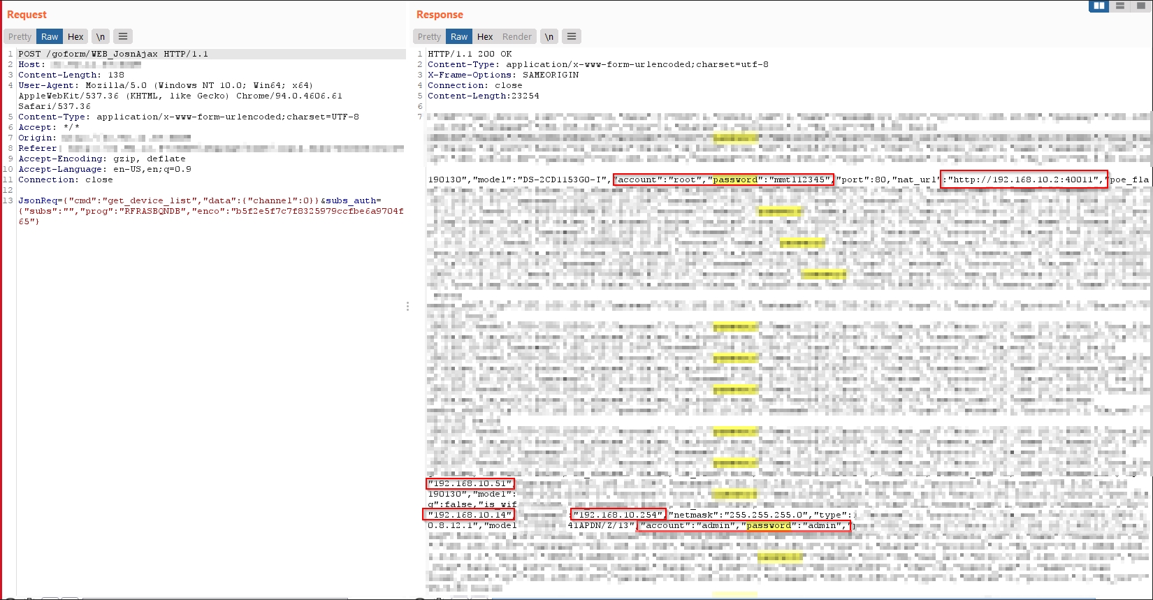Click the "netmask":"255.255.255.0" text
Image resolution: width=1153 pixels, height=600 pixels.
pyautogui.click(x=740, y=515)
